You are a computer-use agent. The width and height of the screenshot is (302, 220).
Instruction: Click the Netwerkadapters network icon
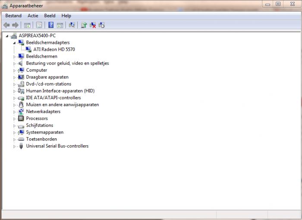click(21, 112)
